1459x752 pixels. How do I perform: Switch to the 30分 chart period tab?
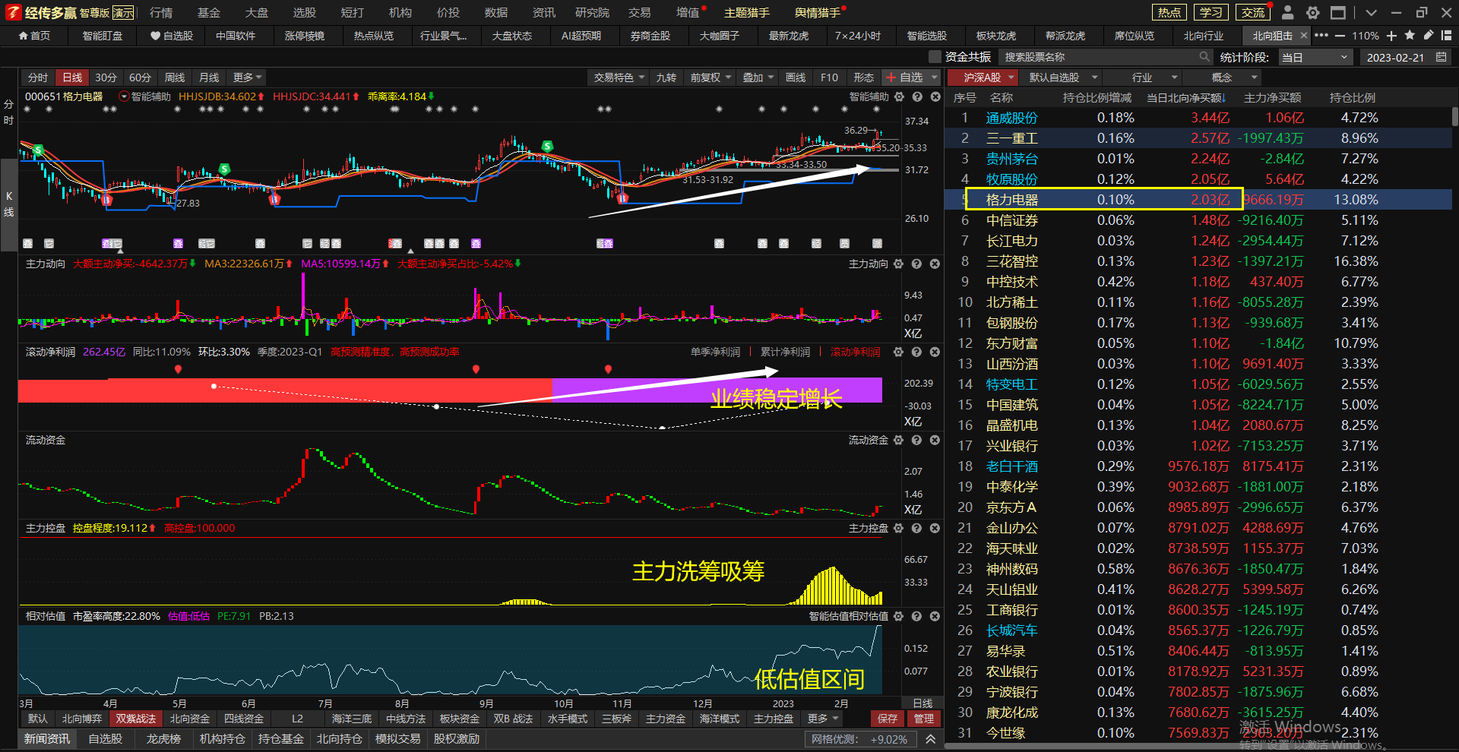[x=106, y=77]
